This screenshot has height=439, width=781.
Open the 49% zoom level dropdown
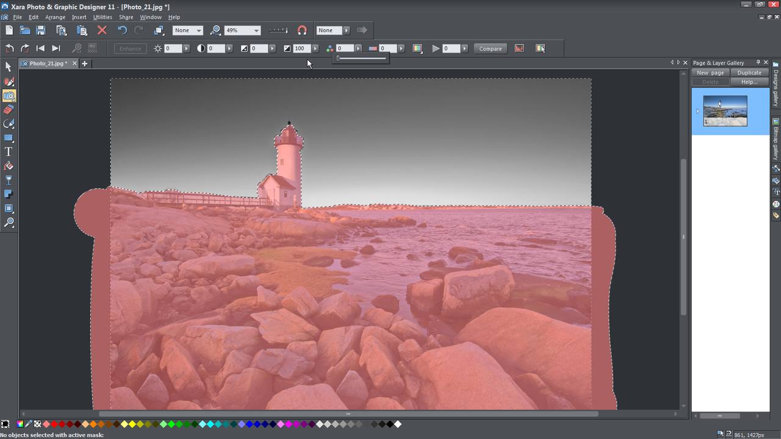(256, 30)
